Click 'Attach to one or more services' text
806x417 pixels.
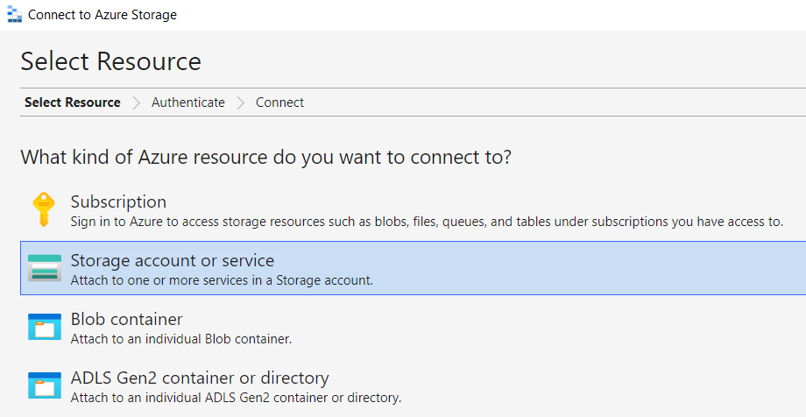[222, 280]
